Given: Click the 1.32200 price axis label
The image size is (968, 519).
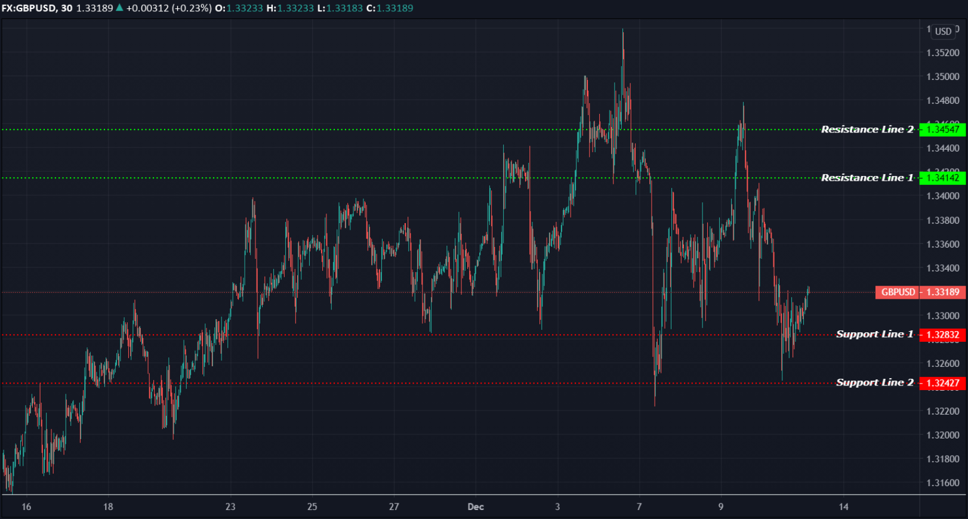Looking at the screenshot, I should (x=943, y=411).
